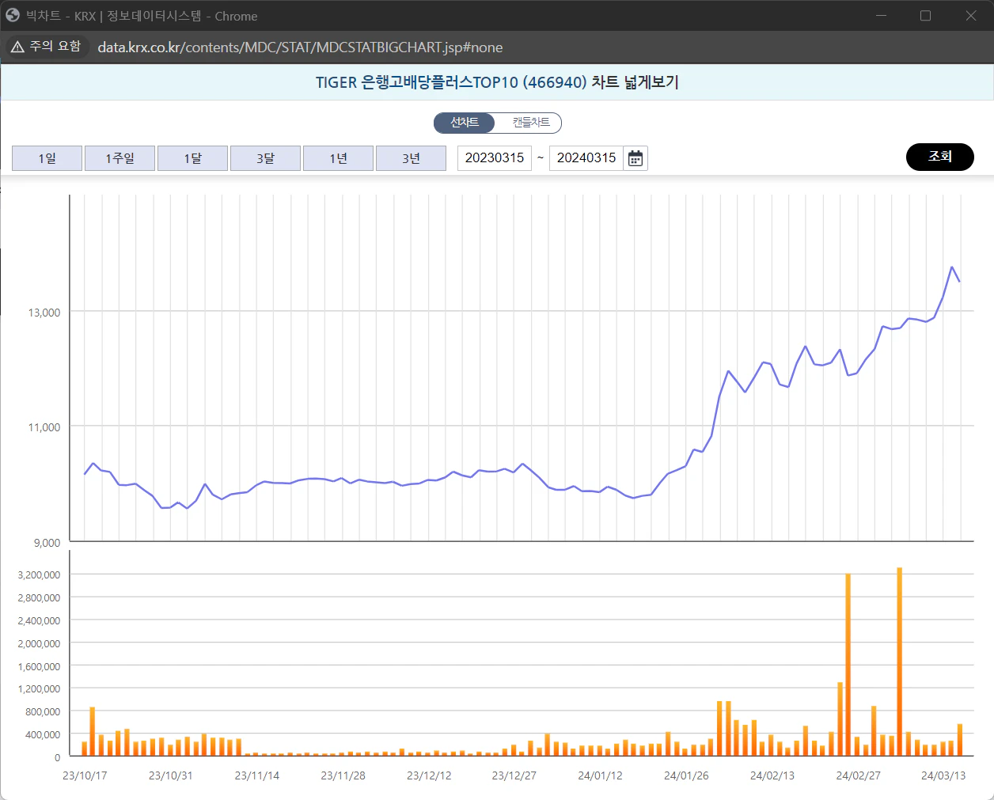This screenshot has width=994, height=800.
Task: Click the address bar URL
Action: pyautogui.click(x=300, y=47)
